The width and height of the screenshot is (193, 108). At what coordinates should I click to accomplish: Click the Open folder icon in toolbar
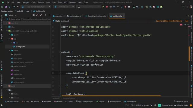2,7
